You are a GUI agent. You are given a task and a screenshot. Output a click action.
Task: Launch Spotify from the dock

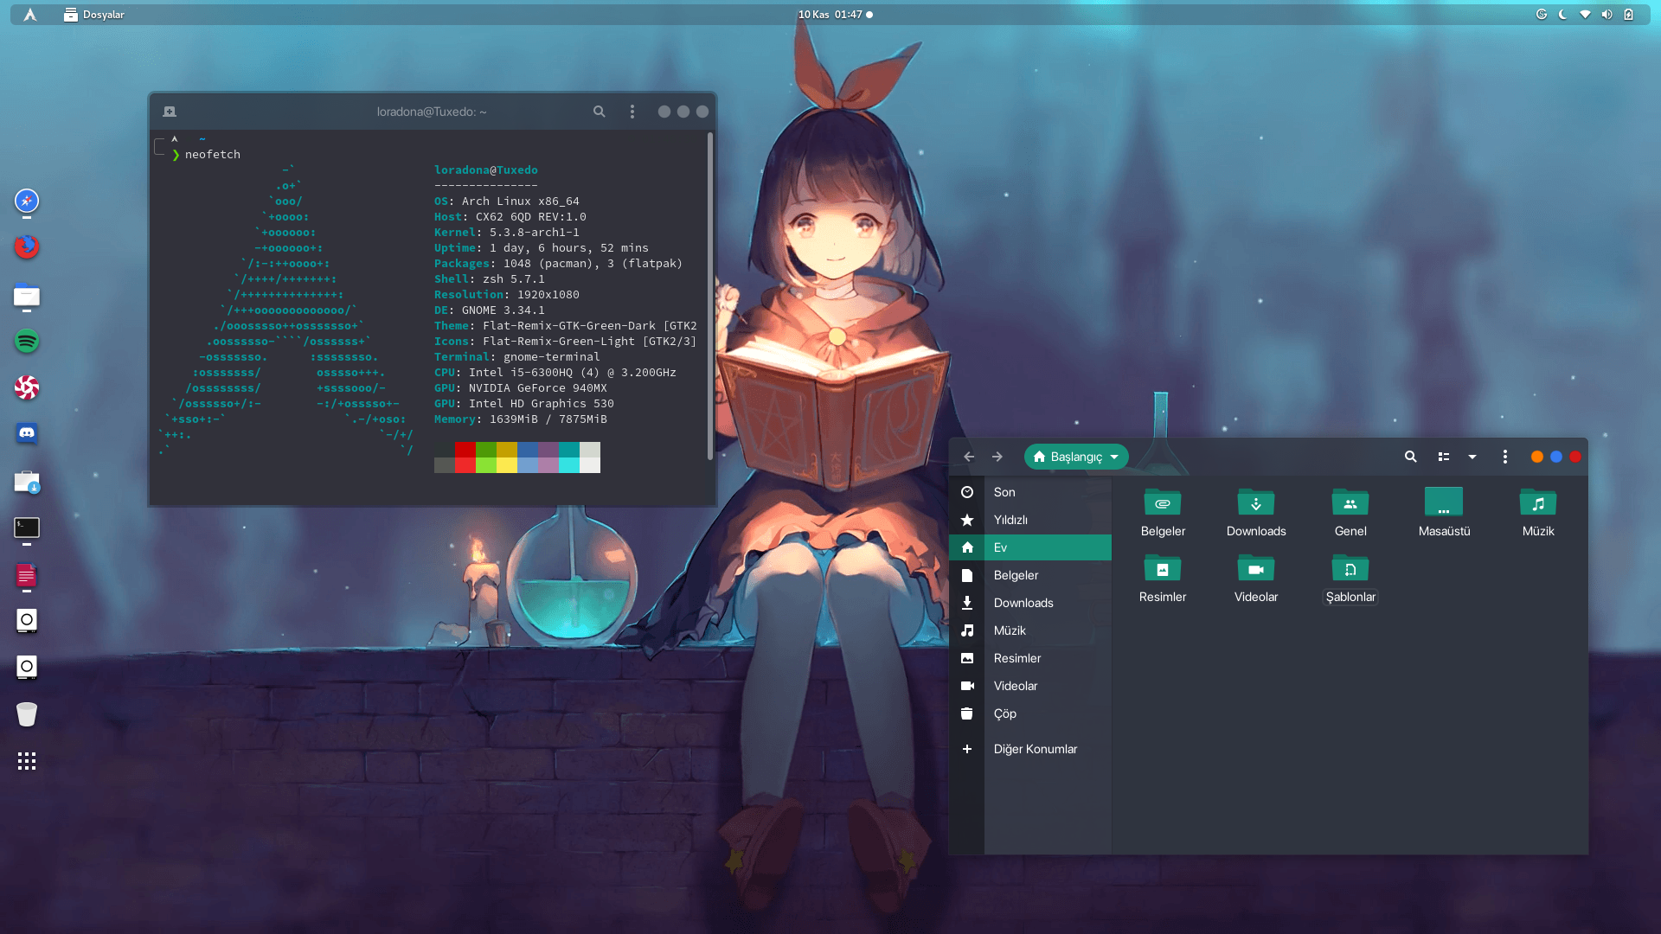click(27, 341)
